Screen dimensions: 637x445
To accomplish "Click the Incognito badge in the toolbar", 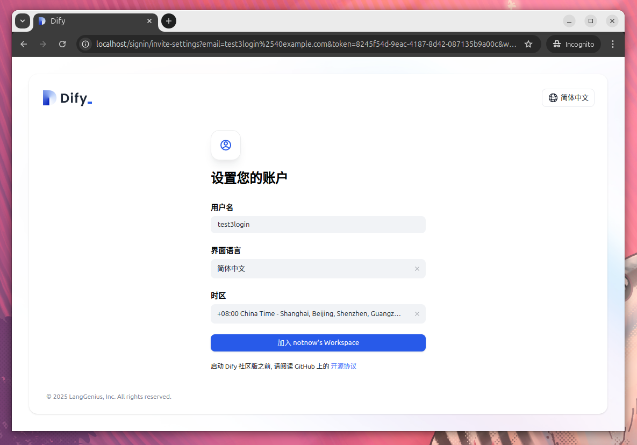I will (573, 44).
